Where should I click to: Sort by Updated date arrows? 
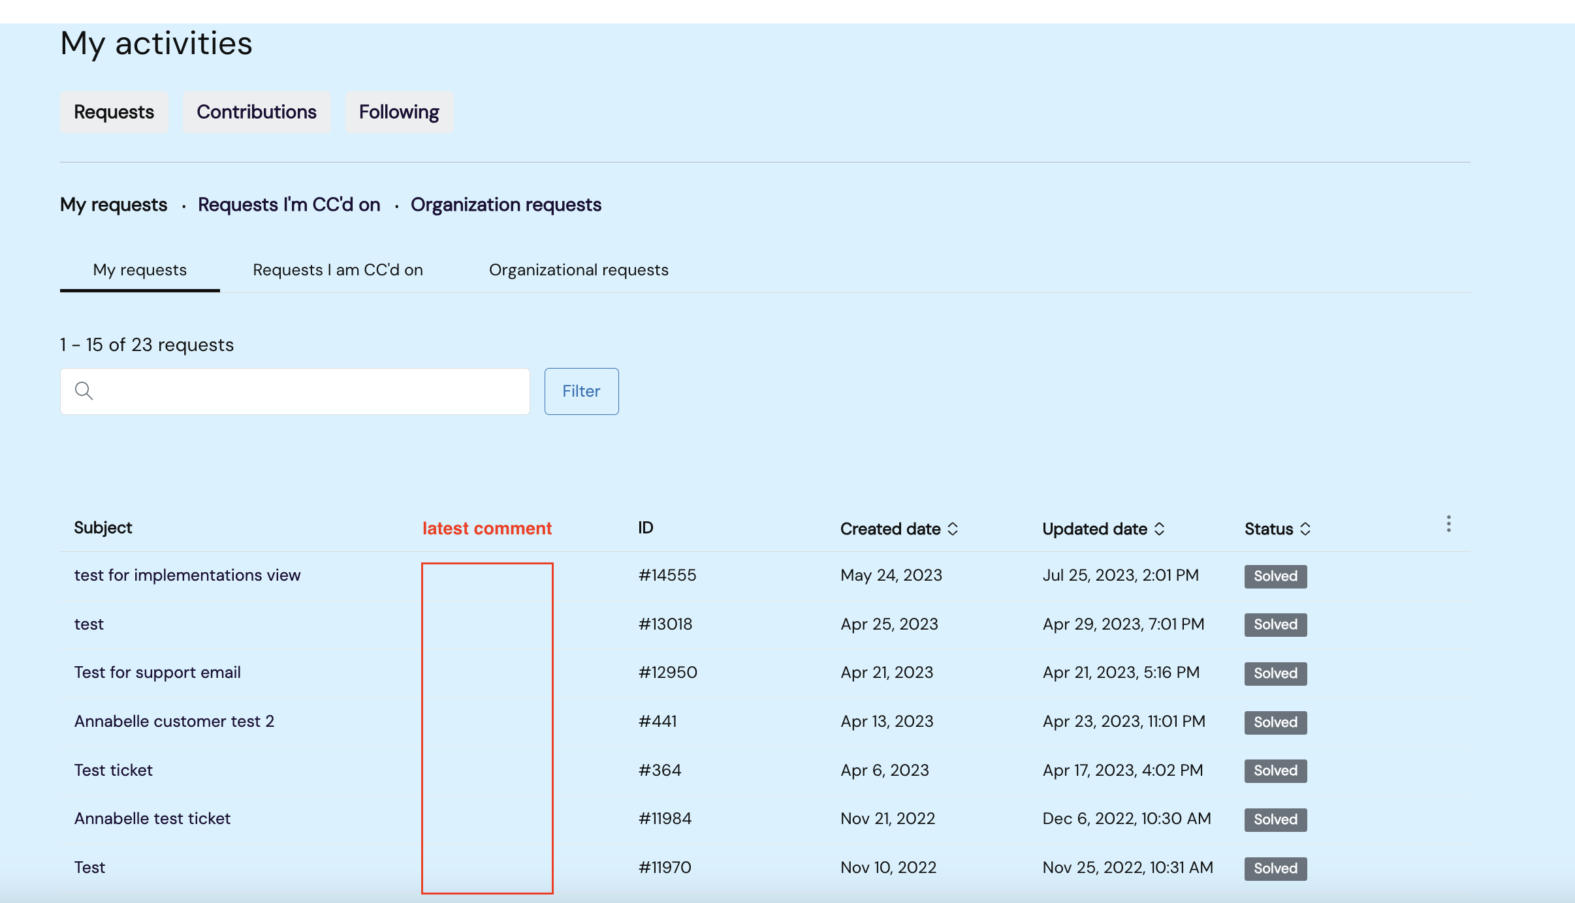pyautogui.click(x=1159, y=528)
